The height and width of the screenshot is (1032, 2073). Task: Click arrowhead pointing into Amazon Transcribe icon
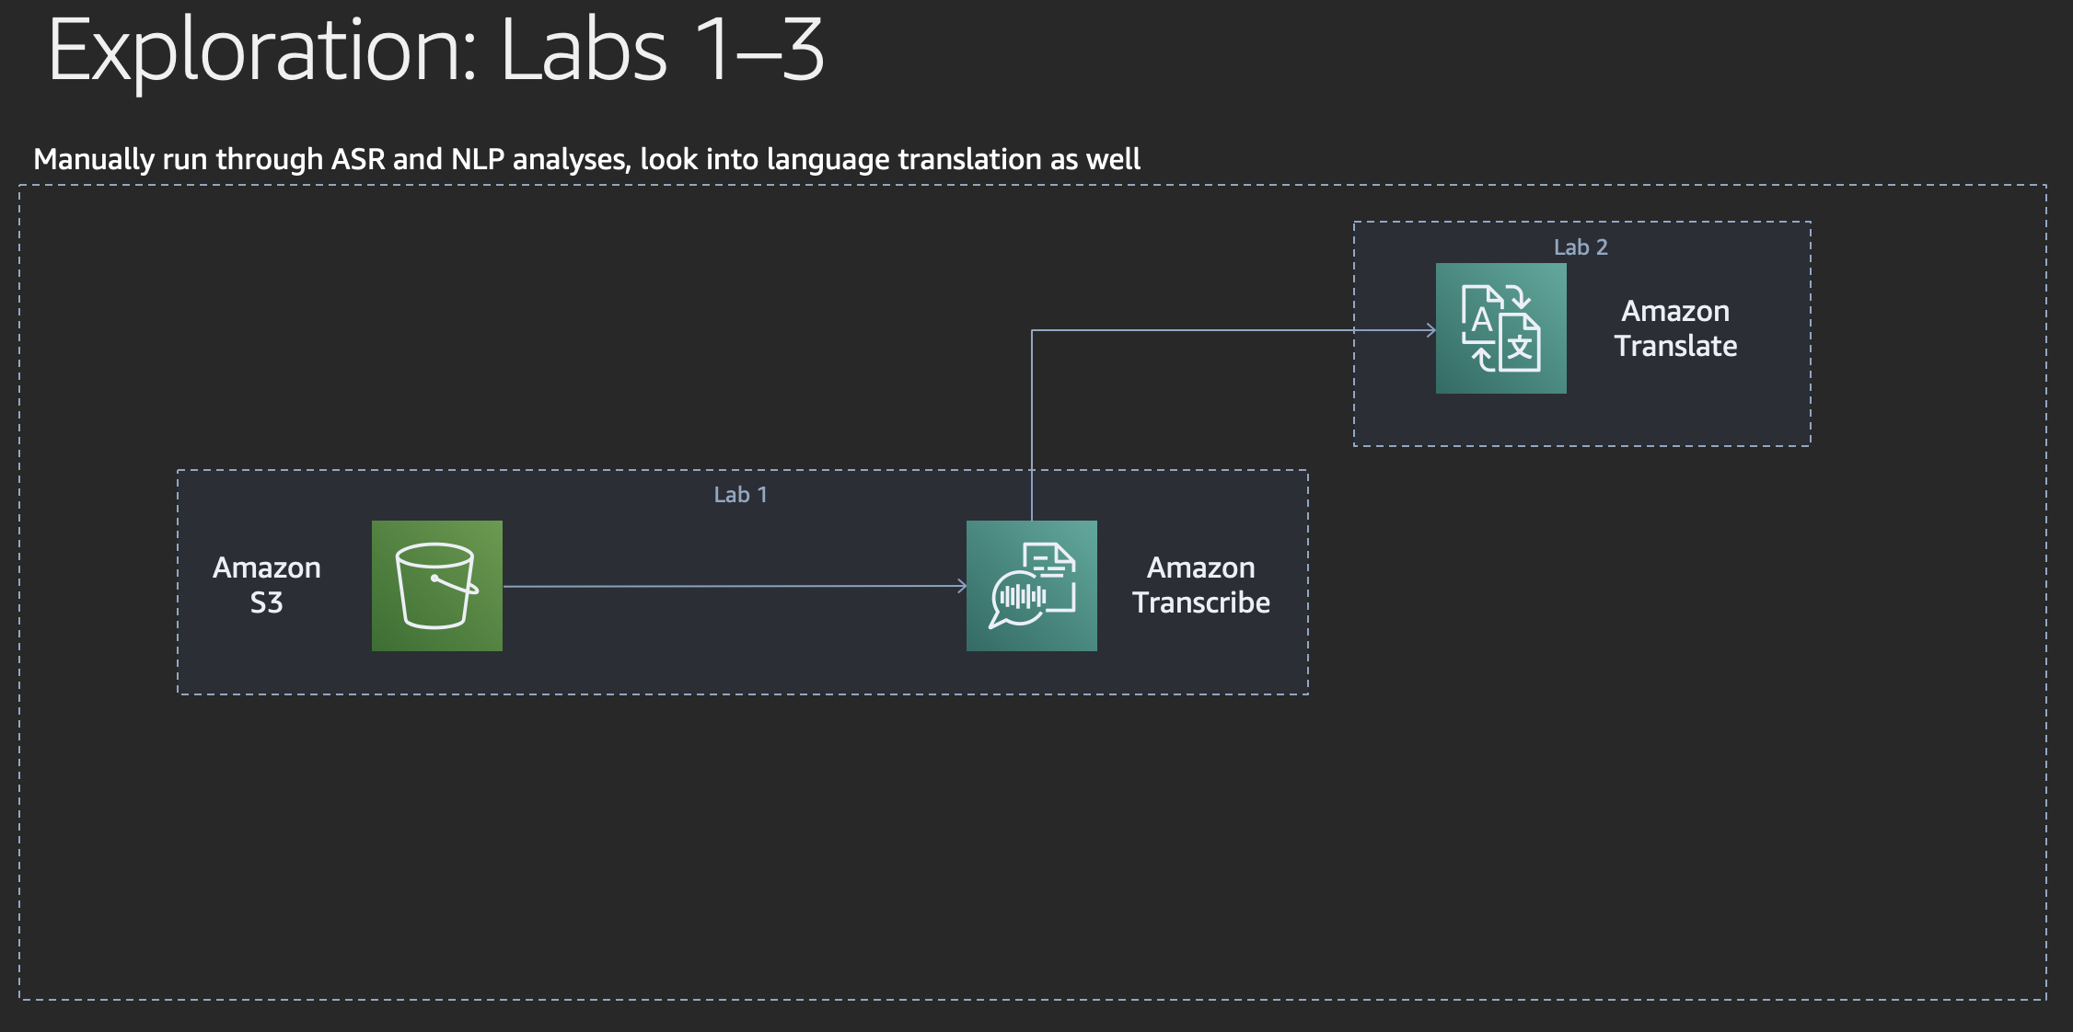pyautogui.click(x=962, y=586)
